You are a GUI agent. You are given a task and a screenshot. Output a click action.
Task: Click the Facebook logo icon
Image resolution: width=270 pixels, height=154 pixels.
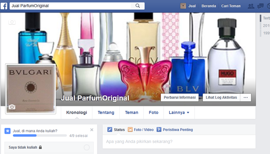coord(4,6)
